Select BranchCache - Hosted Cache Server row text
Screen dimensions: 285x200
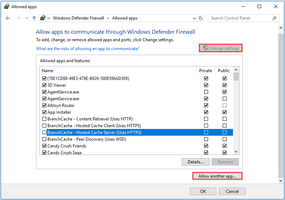[94, 133]
